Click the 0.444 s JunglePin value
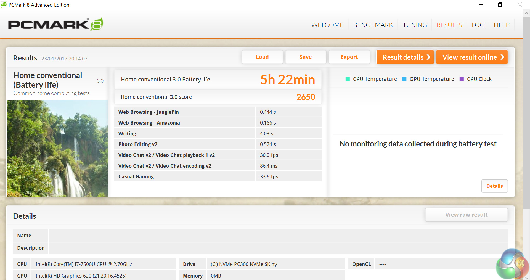This screenshot has width=530, height=280. [268, 112]
